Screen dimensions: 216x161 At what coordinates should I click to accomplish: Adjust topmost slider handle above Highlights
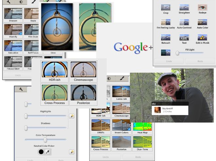click(26, 104)
